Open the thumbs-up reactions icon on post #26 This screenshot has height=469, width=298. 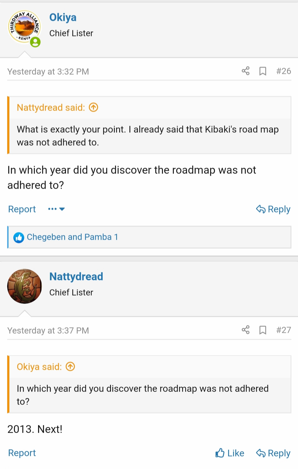coord(19,237)
